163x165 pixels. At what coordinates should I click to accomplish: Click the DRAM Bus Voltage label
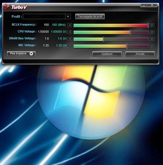click(23, 38)
